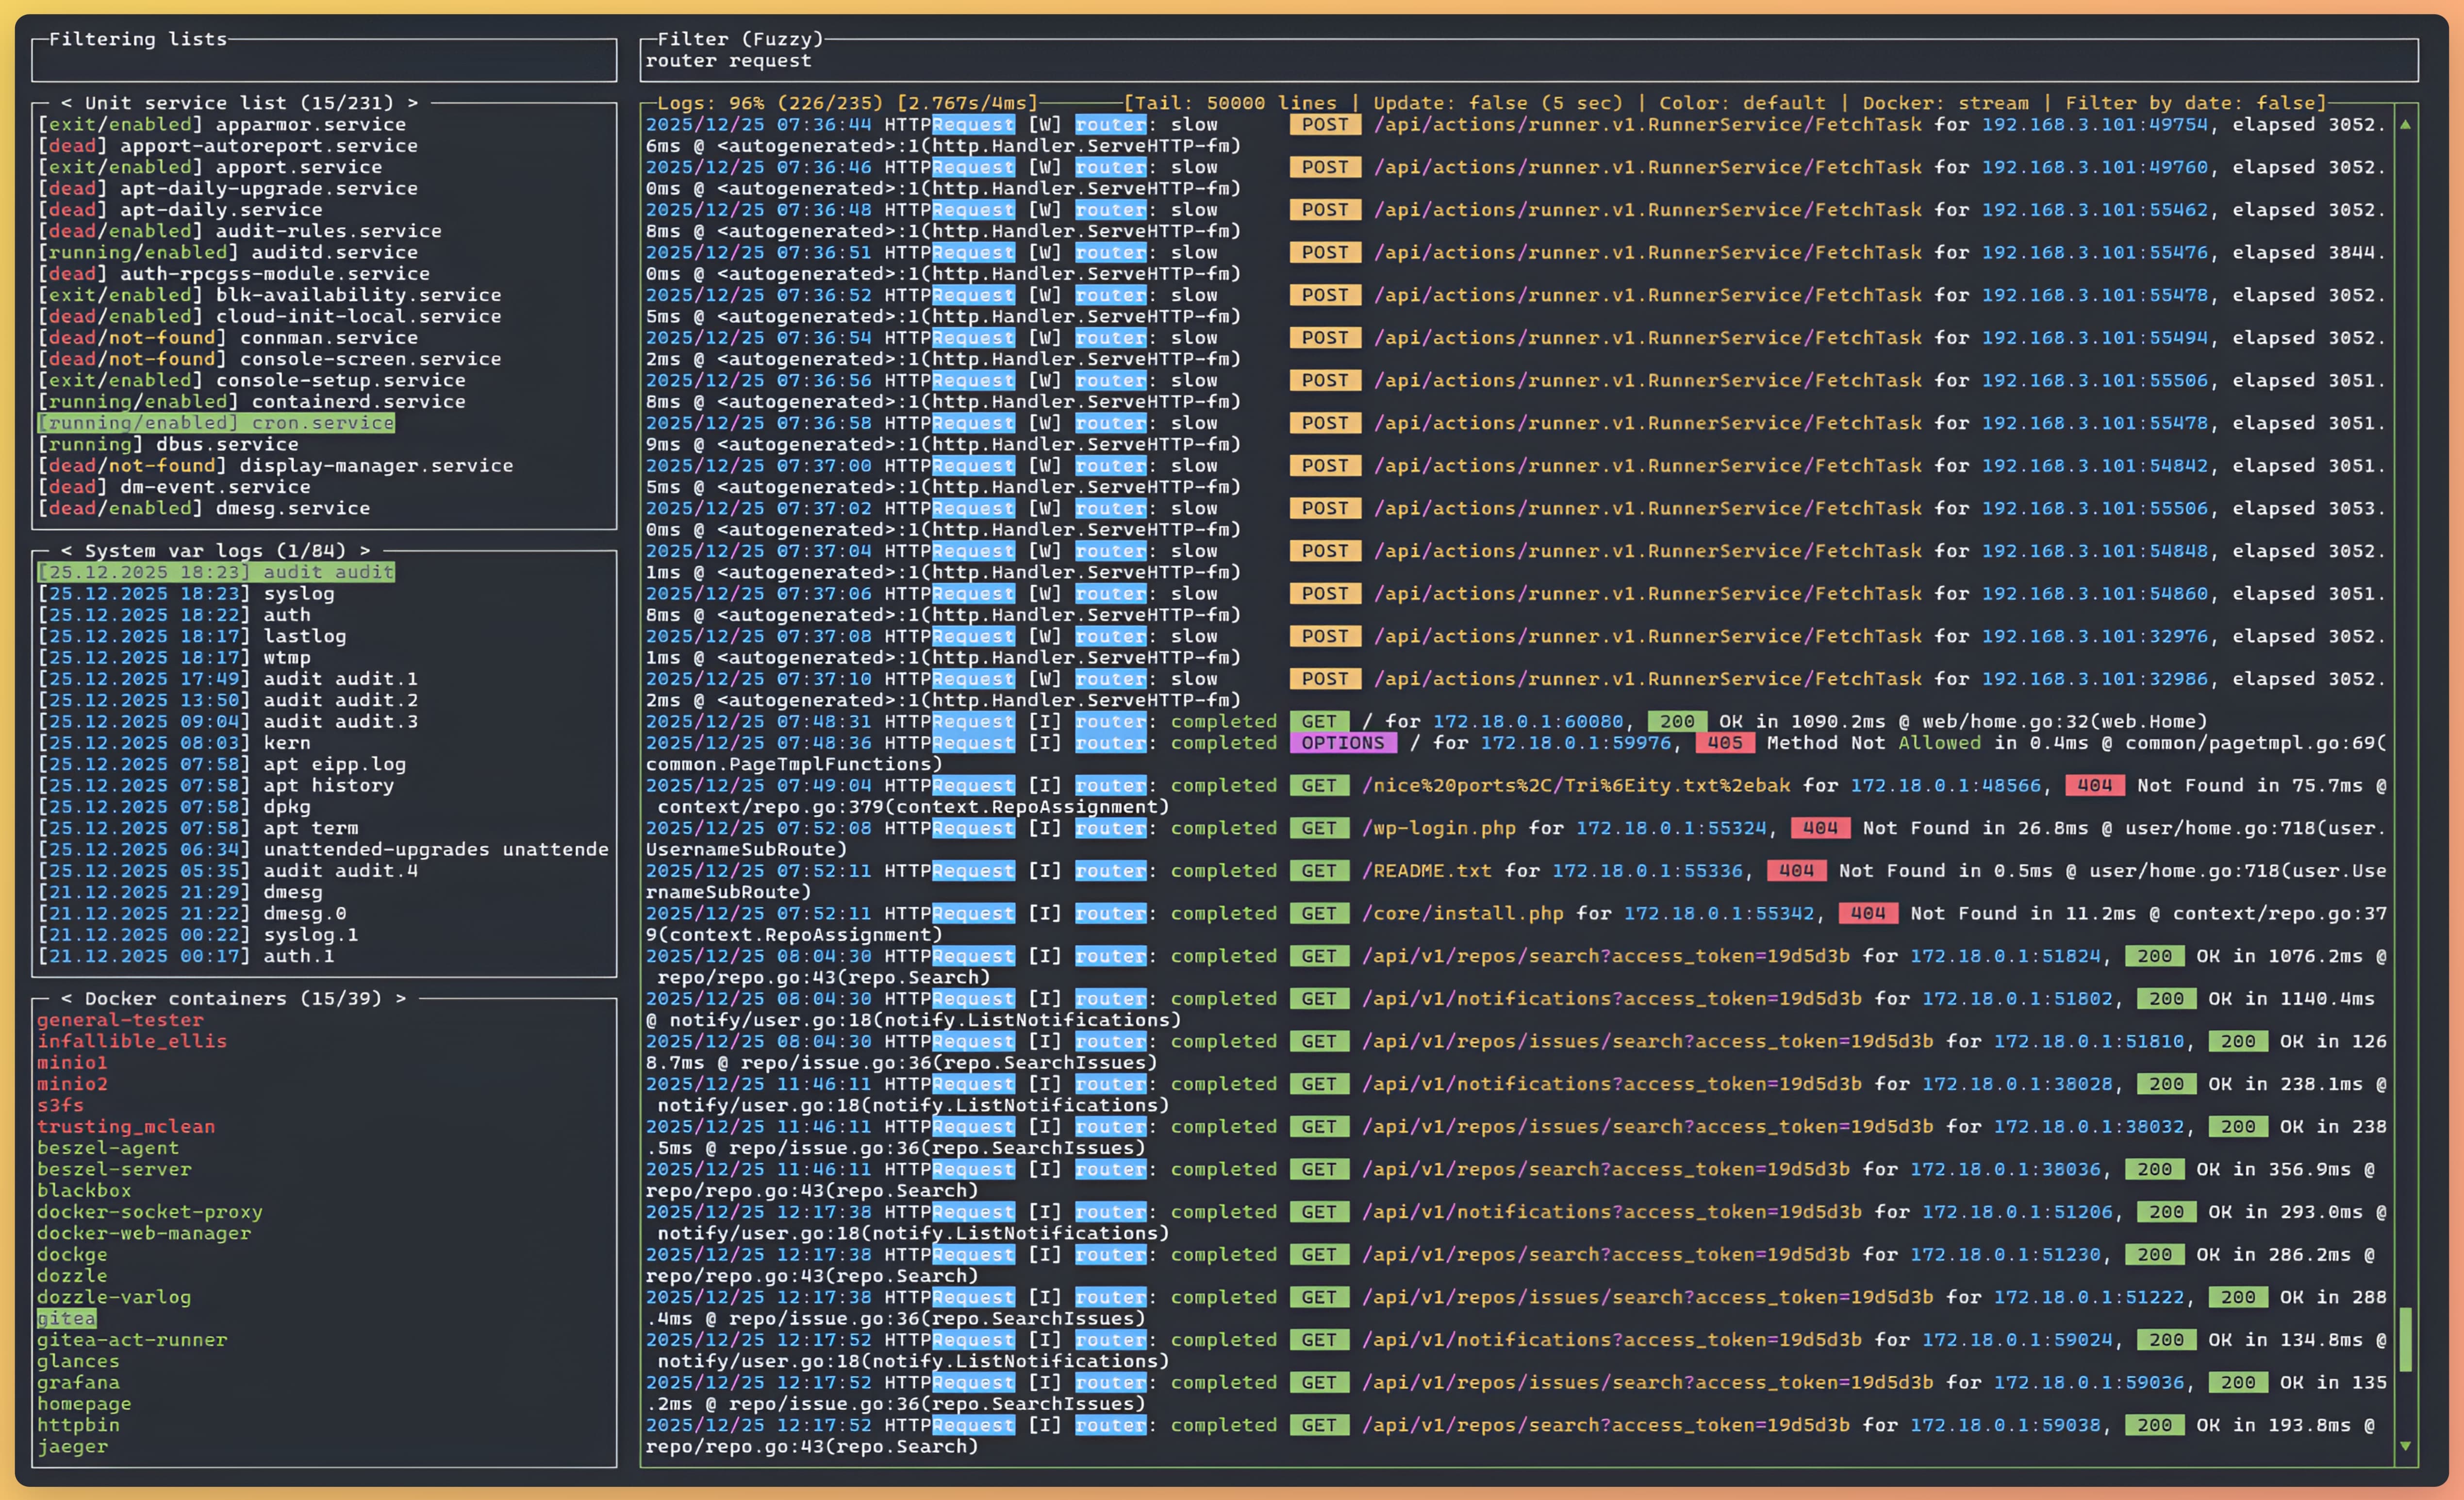Open audit audit.1 log
The image size is (2464, 1500).
tap(228, 679)
